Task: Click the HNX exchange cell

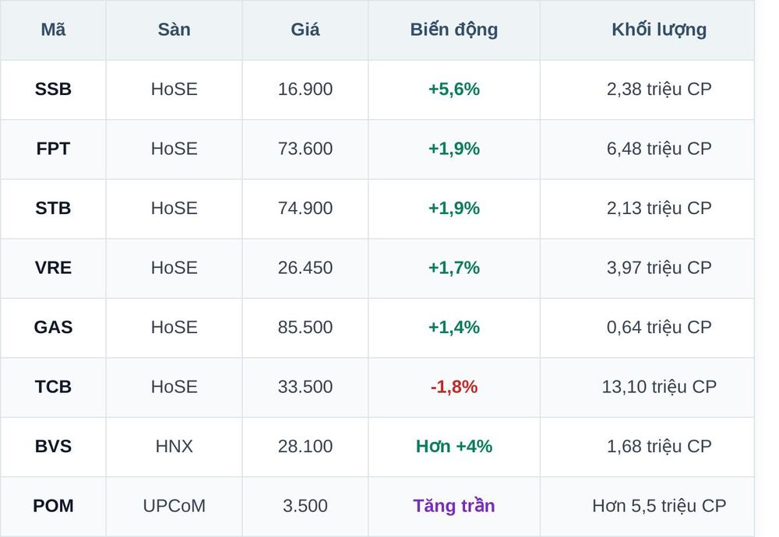Action: pyautogui.click(x=174, y=447)
